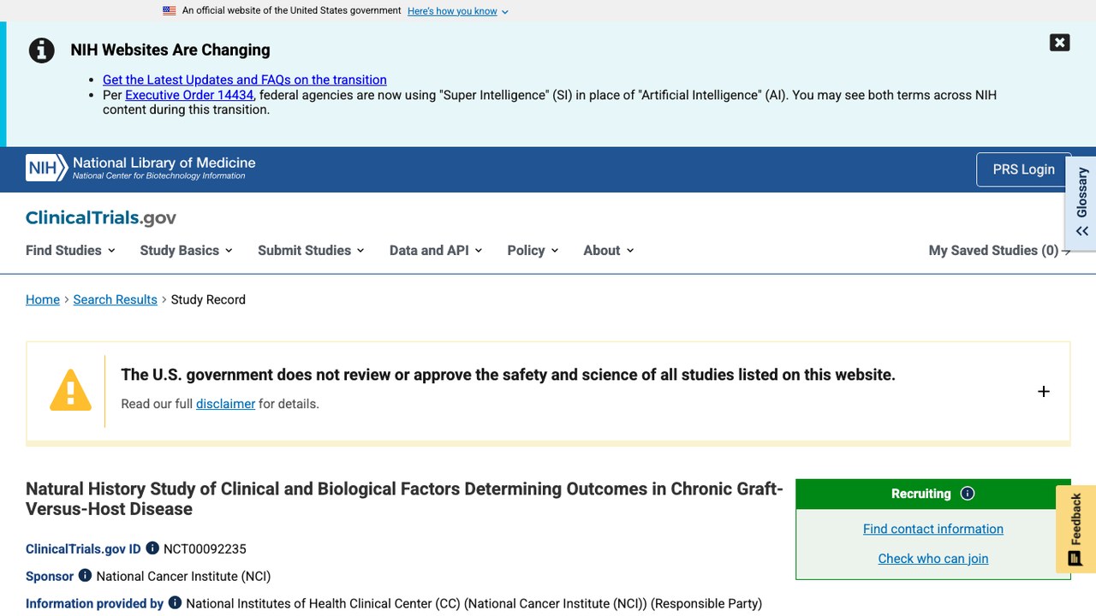Click the info icon beside Information provided by

pyautogui.click(x=175, y=603)
